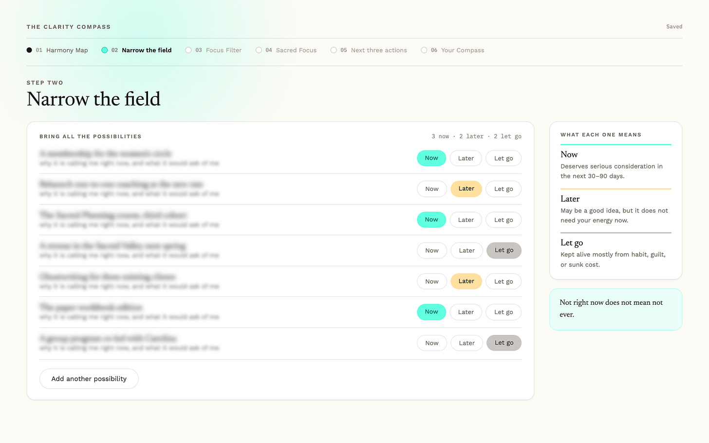Click the "What each one means" panel label
Screen dimensions: 709x443
(601, 135)
